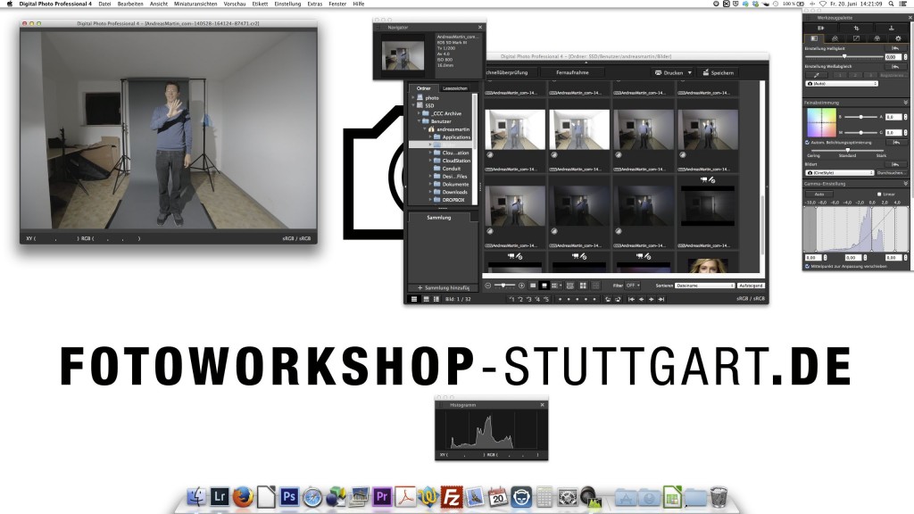914x514 pixels.
Task: Click the Speichern save button
Action: coord(718,73)
